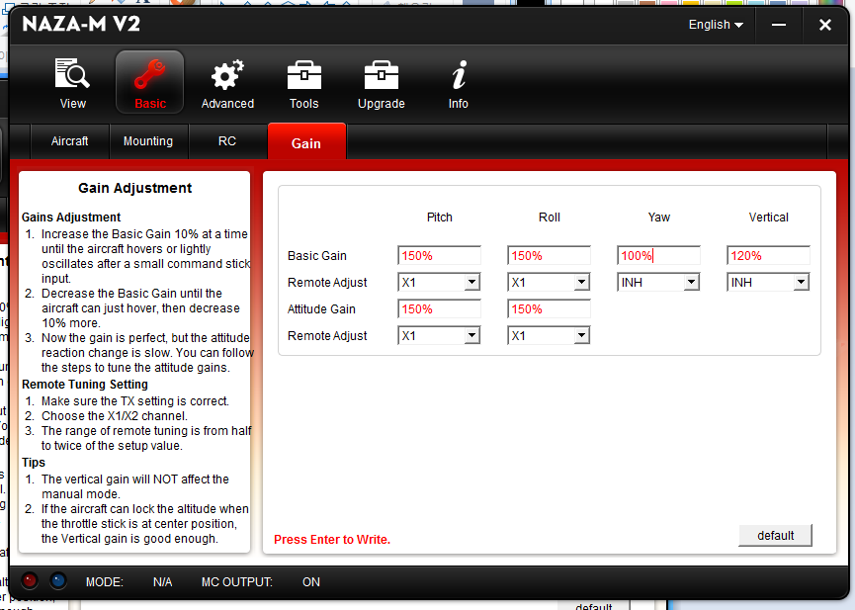
Task: Click the default button in Gain panel
Action: [x=775, y=535]
